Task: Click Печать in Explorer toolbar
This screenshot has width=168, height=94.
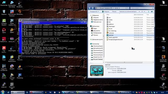Action: coord(114,11)
